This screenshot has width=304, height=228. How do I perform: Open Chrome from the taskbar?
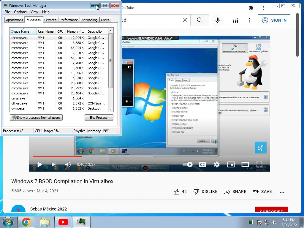pos(26,222)
